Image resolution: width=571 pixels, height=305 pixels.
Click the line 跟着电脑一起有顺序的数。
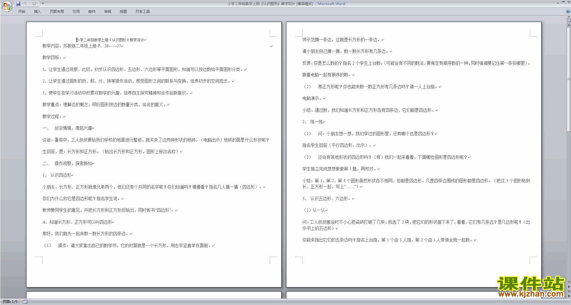327,75
